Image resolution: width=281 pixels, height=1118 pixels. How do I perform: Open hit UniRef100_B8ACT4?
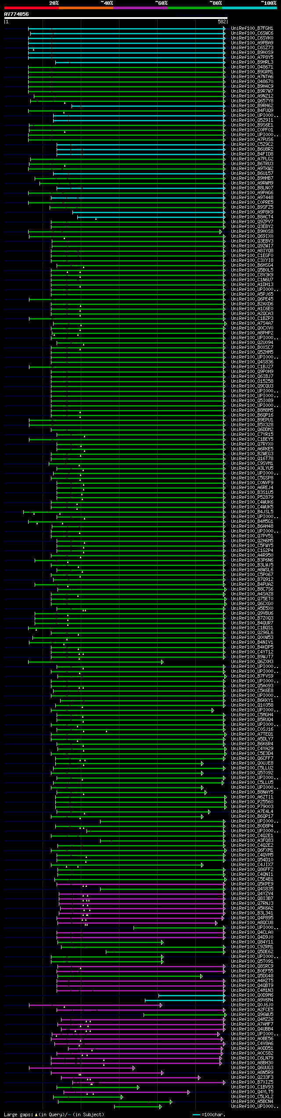coord(252,217)
